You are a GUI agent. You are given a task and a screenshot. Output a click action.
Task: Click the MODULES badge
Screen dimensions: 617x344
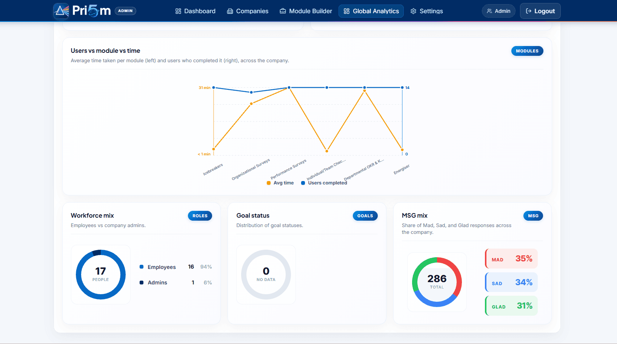(527, 51)
